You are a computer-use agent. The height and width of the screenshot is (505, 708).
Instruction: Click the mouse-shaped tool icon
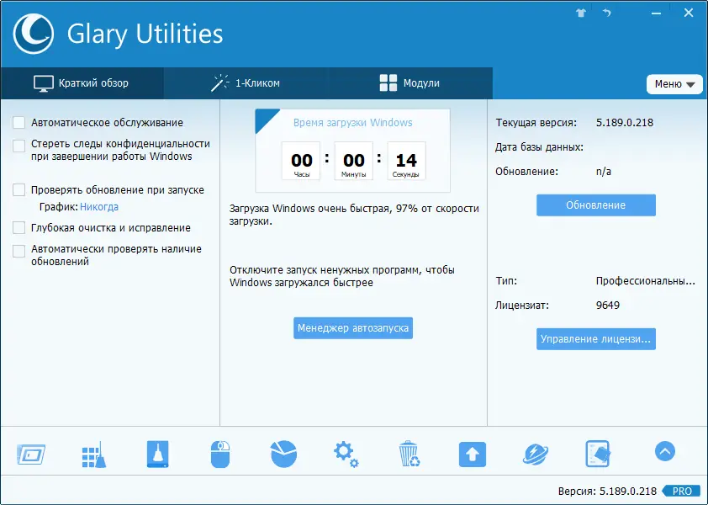(219, 452)
